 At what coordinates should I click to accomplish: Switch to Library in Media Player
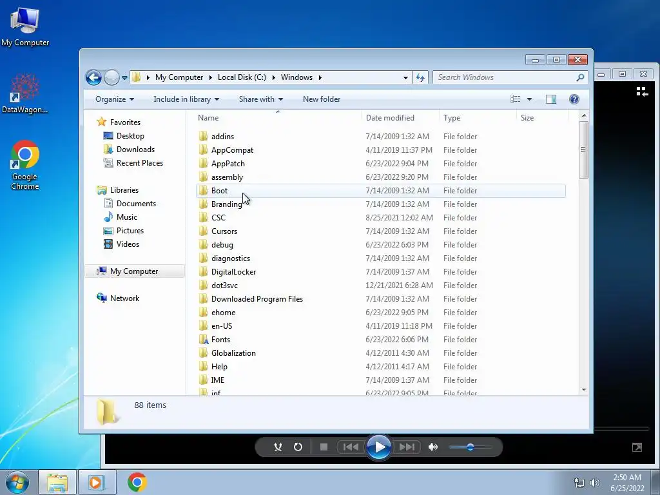click(x=642, y=92)
